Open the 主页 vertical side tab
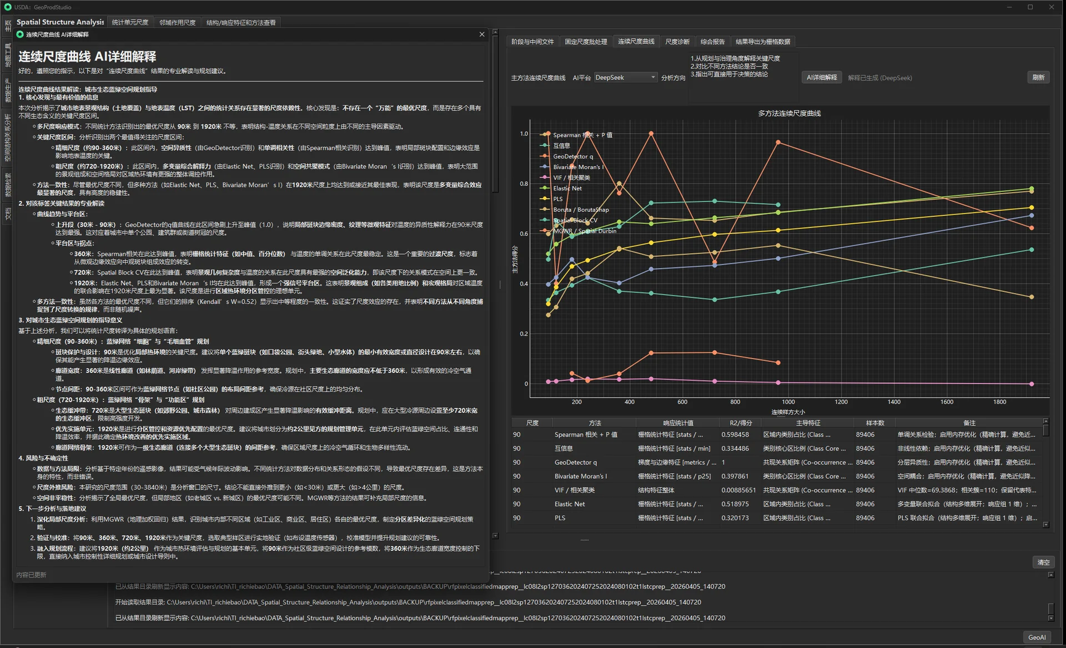1066x648 pixels. point(8,25)
